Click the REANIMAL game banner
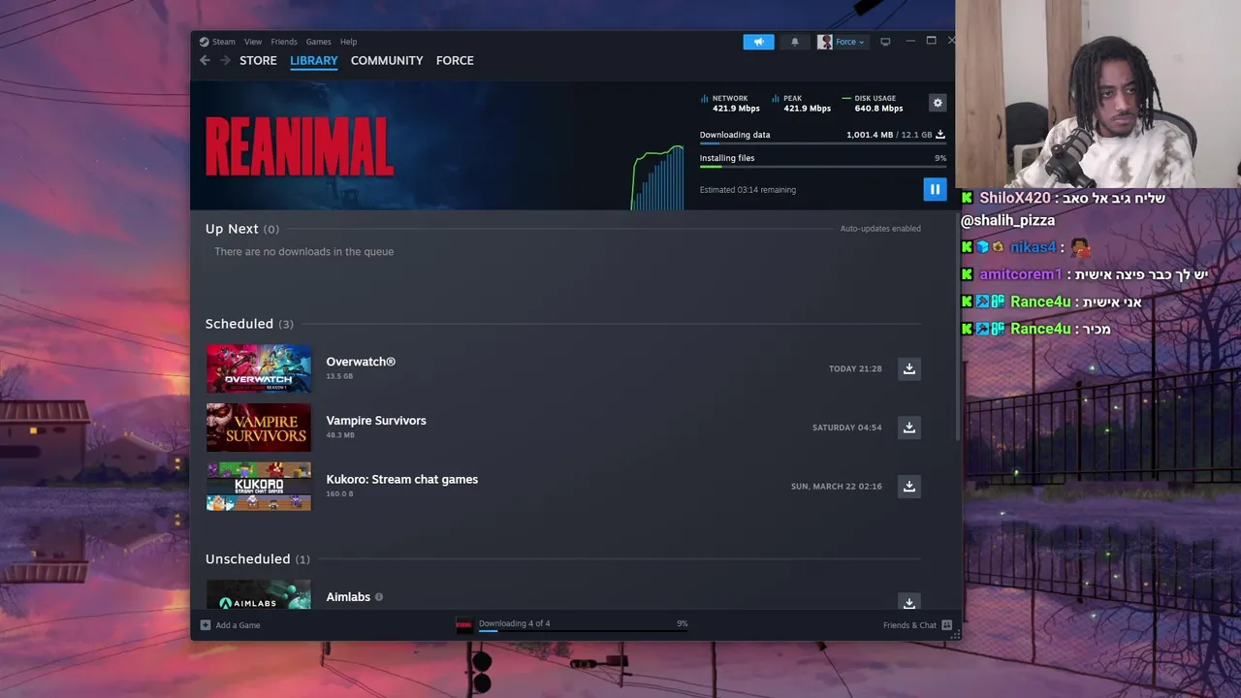This screenshot has height=698, width=1241. pos(300,146)
